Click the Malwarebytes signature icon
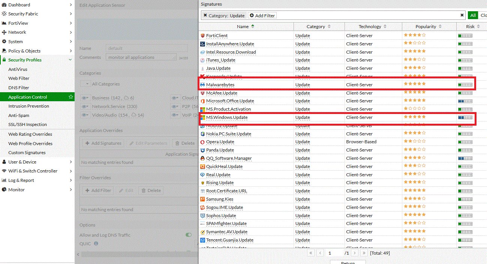487x264 pixels. 202,85
